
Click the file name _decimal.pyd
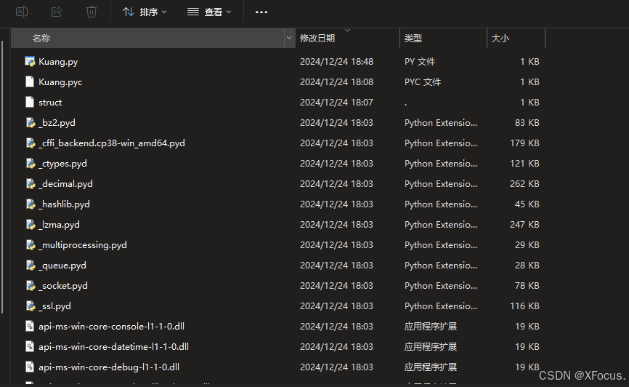(65, 184)
